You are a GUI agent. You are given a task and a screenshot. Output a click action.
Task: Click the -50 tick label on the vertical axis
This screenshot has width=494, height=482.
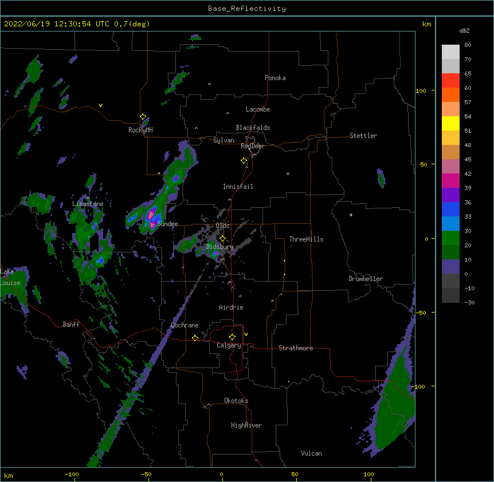click(421, 313)
